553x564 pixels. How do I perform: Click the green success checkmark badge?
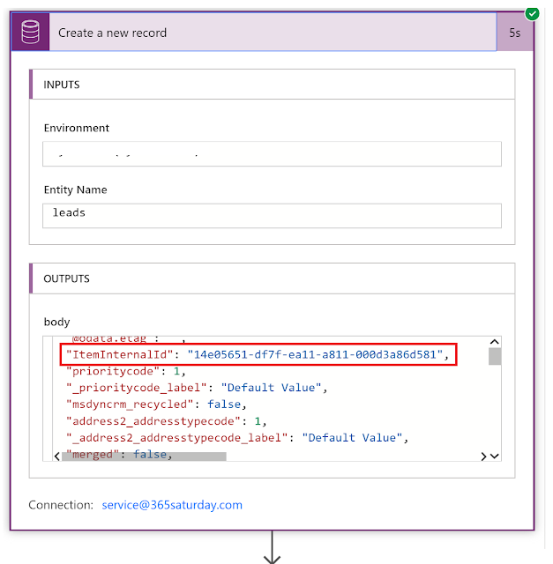[x=532, y=14]
